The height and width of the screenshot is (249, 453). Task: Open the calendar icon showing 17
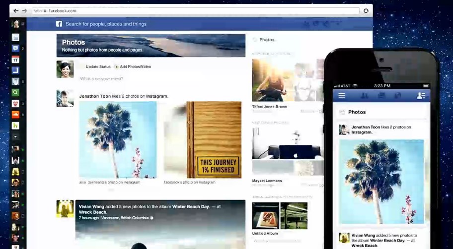click(x=15, y=60)
